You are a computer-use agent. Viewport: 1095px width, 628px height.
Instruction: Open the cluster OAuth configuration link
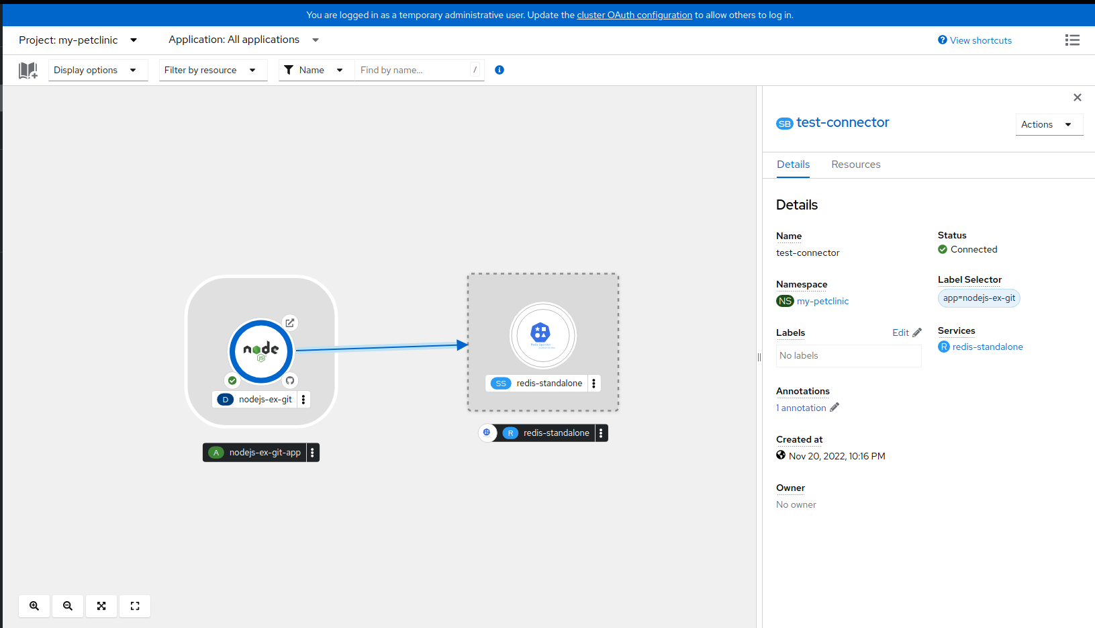pos(634,15)
